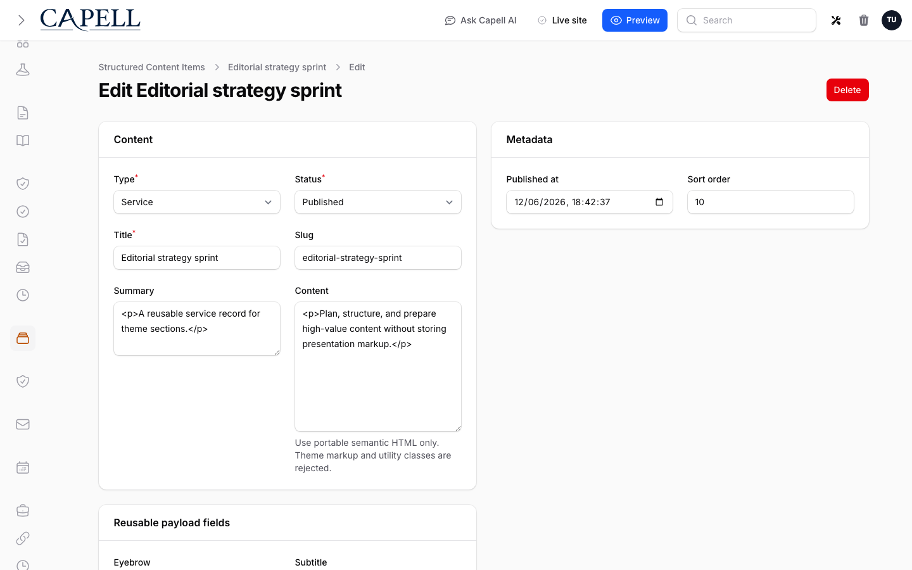Click into the Summary textarea
The width and height of the screenshot is (912, 570).
pyautogui.click(x=197, y=329)
